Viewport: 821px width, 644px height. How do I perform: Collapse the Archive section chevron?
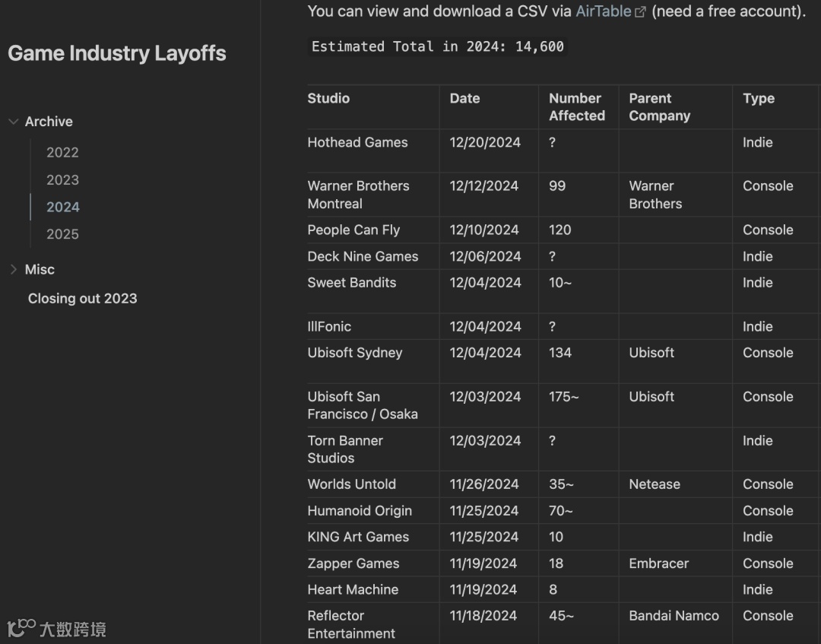coord(14,122)
